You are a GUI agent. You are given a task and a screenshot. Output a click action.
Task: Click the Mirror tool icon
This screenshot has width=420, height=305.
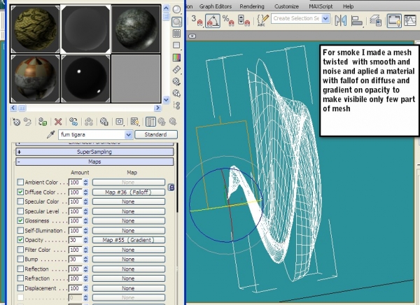click(x=341, y=20)
